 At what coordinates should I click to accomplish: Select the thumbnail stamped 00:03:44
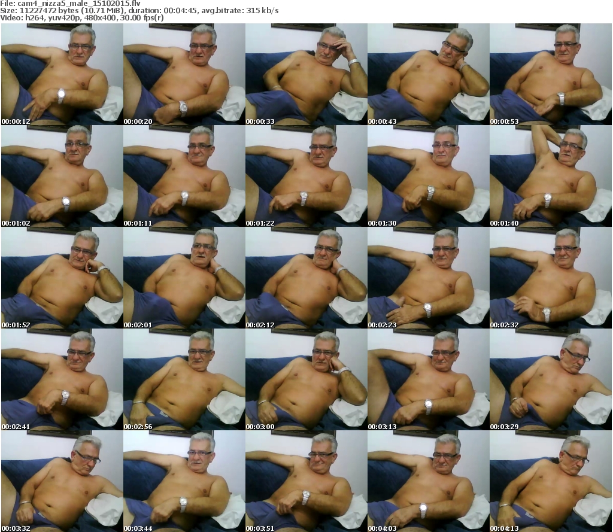[x=184, y=481]
